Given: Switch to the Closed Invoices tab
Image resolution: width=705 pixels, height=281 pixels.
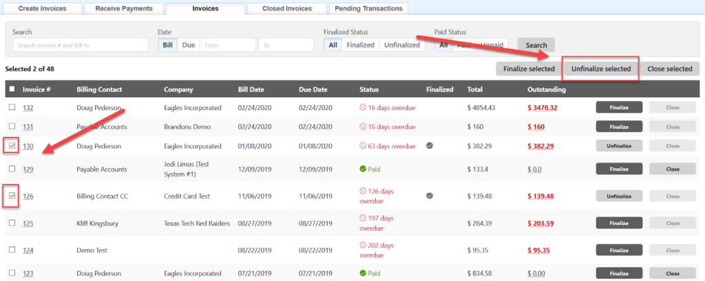Looking at the screenshot, I should click(287, 9).
